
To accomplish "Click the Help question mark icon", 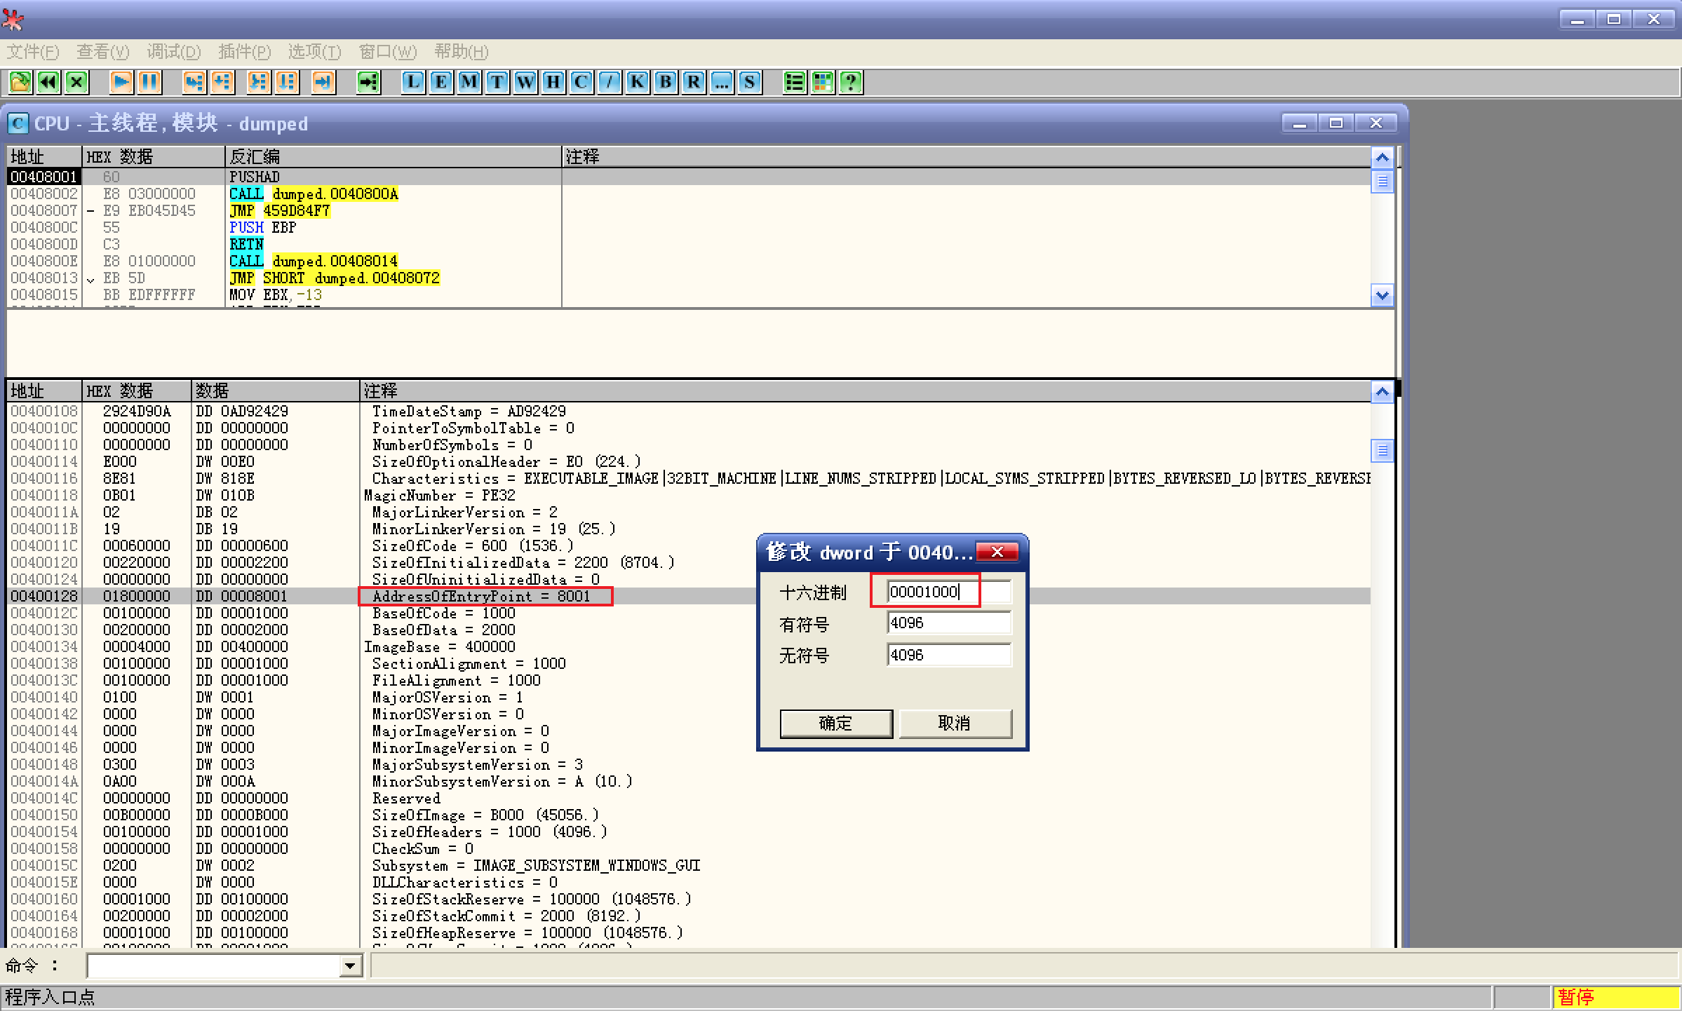I will (x=850, y=83).
